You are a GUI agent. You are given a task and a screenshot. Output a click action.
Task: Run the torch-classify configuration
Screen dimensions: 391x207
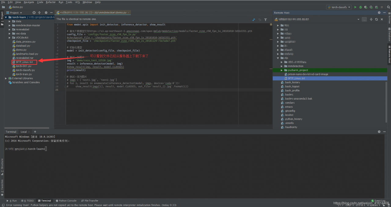[355, 7]
